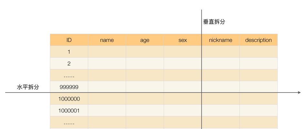Select the description column header

259,40
